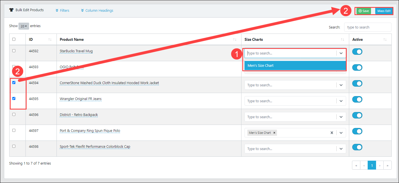The height and width of the screenshot is (183, 399).
Task: Click the Active column sort arrows icon
Action: [385, 40]
